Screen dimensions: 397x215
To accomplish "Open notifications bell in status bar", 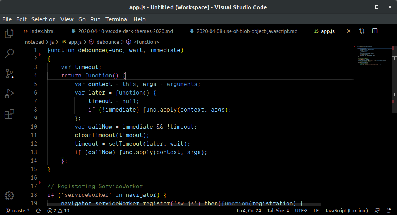I will tap(388, 211).
